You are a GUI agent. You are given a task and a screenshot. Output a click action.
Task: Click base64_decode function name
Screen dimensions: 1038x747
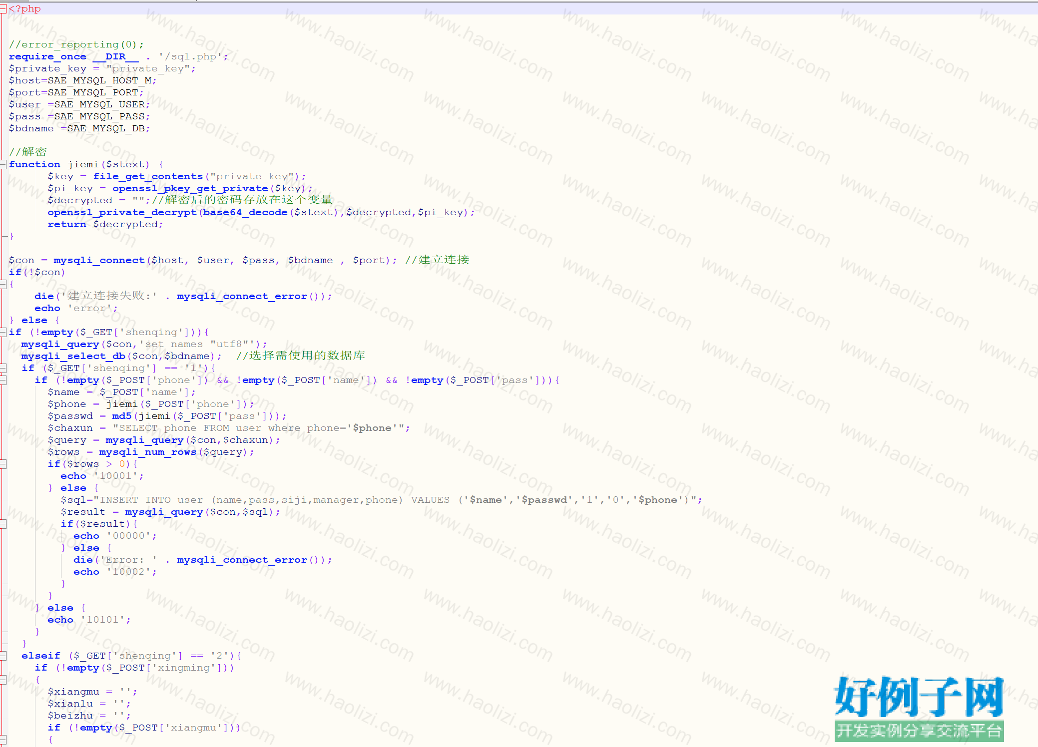click(x=245, y=212)
